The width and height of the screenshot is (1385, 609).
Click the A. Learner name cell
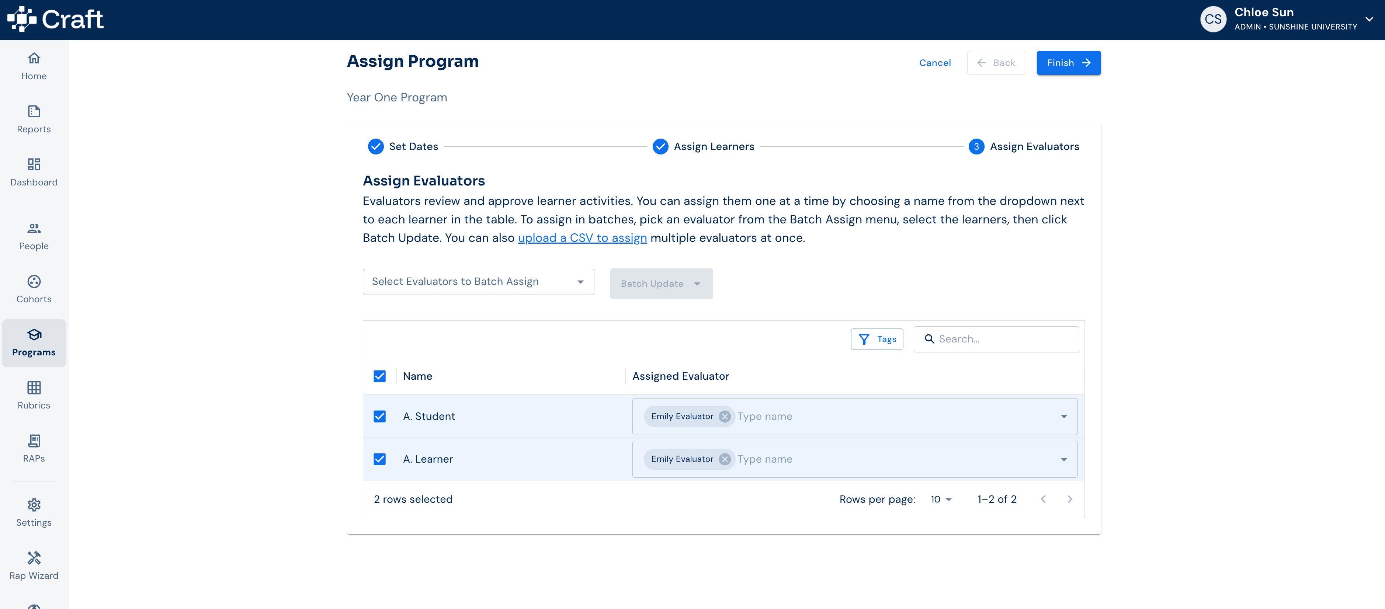coord(427,459)
